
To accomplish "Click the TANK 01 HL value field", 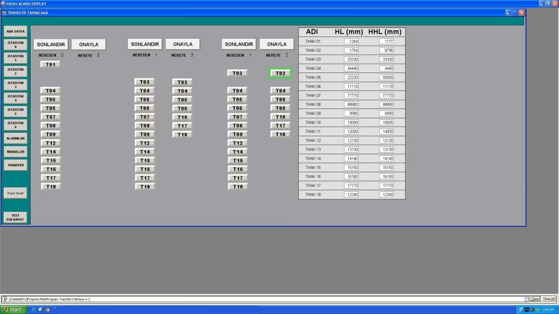I will tap(351, 41).
